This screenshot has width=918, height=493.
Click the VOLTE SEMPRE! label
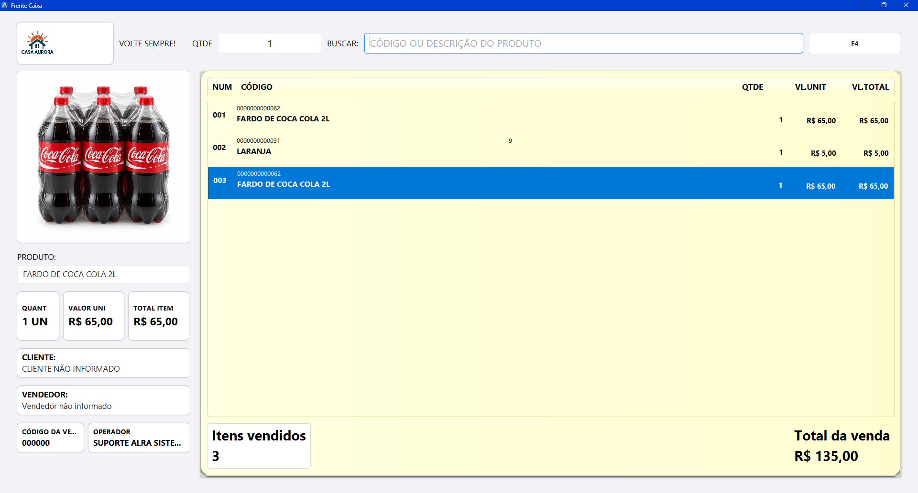(x=147, y=43)
